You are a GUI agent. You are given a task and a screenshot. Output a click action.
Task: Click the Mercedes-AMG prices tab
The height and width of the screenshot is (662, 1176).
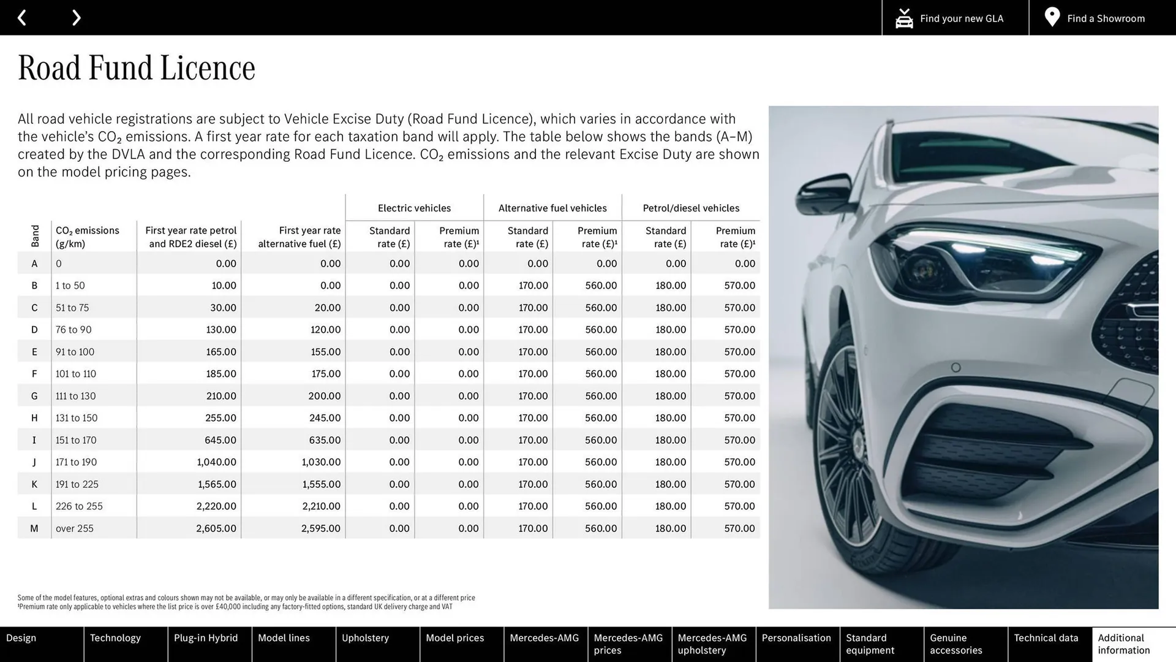coord(629,644)
